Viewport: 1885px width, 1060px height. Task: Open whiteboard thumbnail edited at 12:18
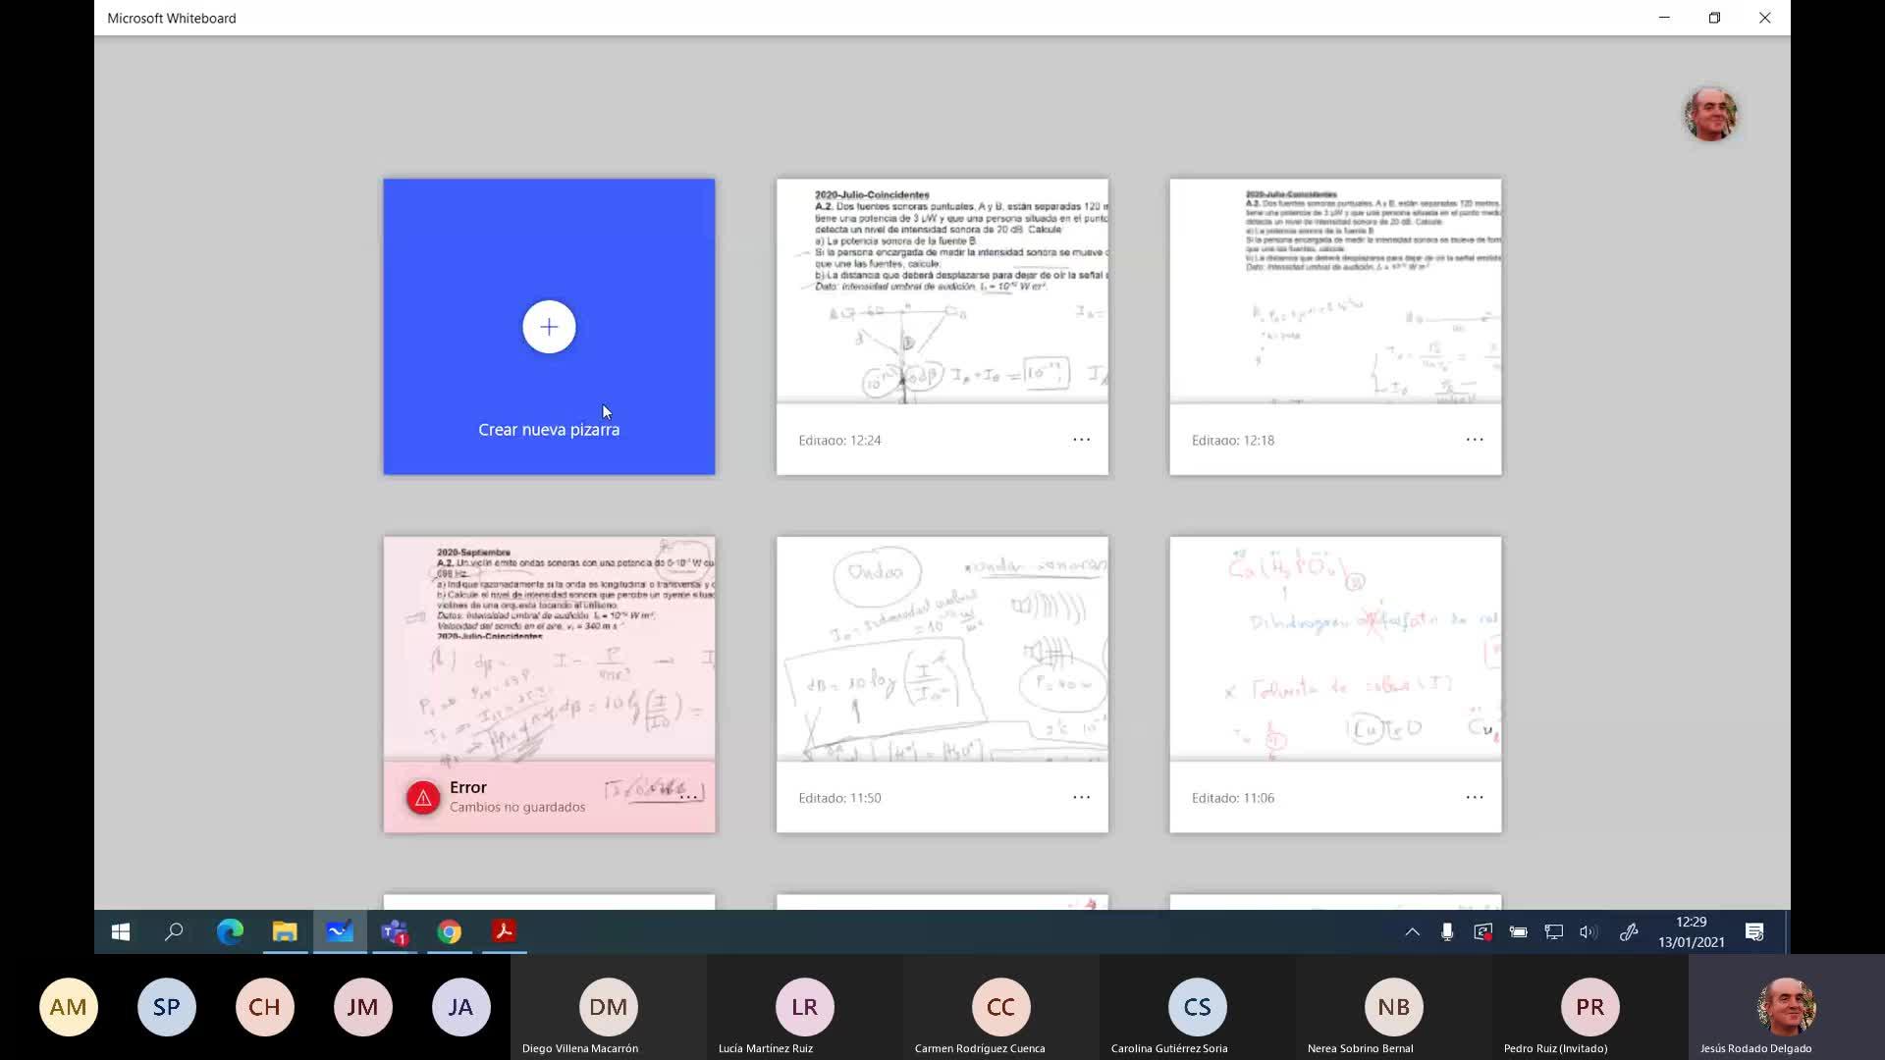tap(1334, 291)
